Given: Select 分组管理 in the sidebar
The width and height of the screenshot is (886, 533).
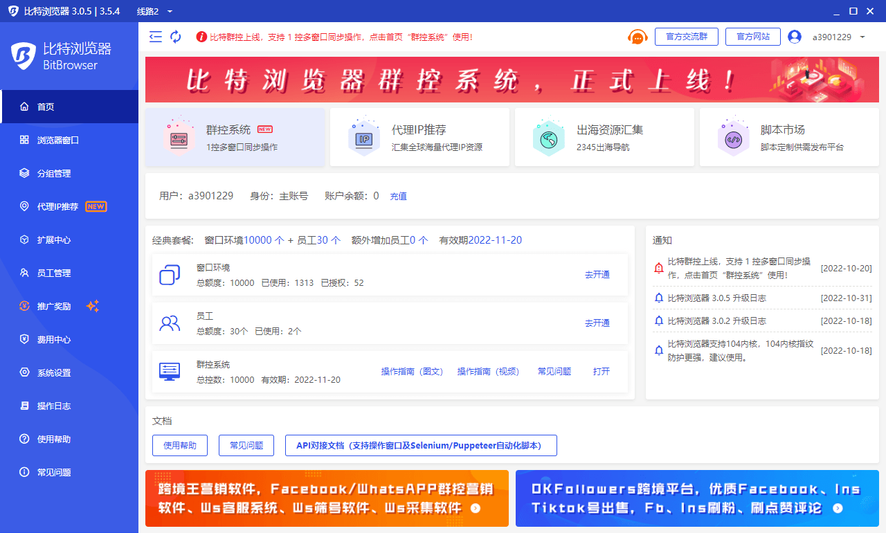Looking at the screenshot, I should pyautogui.click(x=54, y=173).
